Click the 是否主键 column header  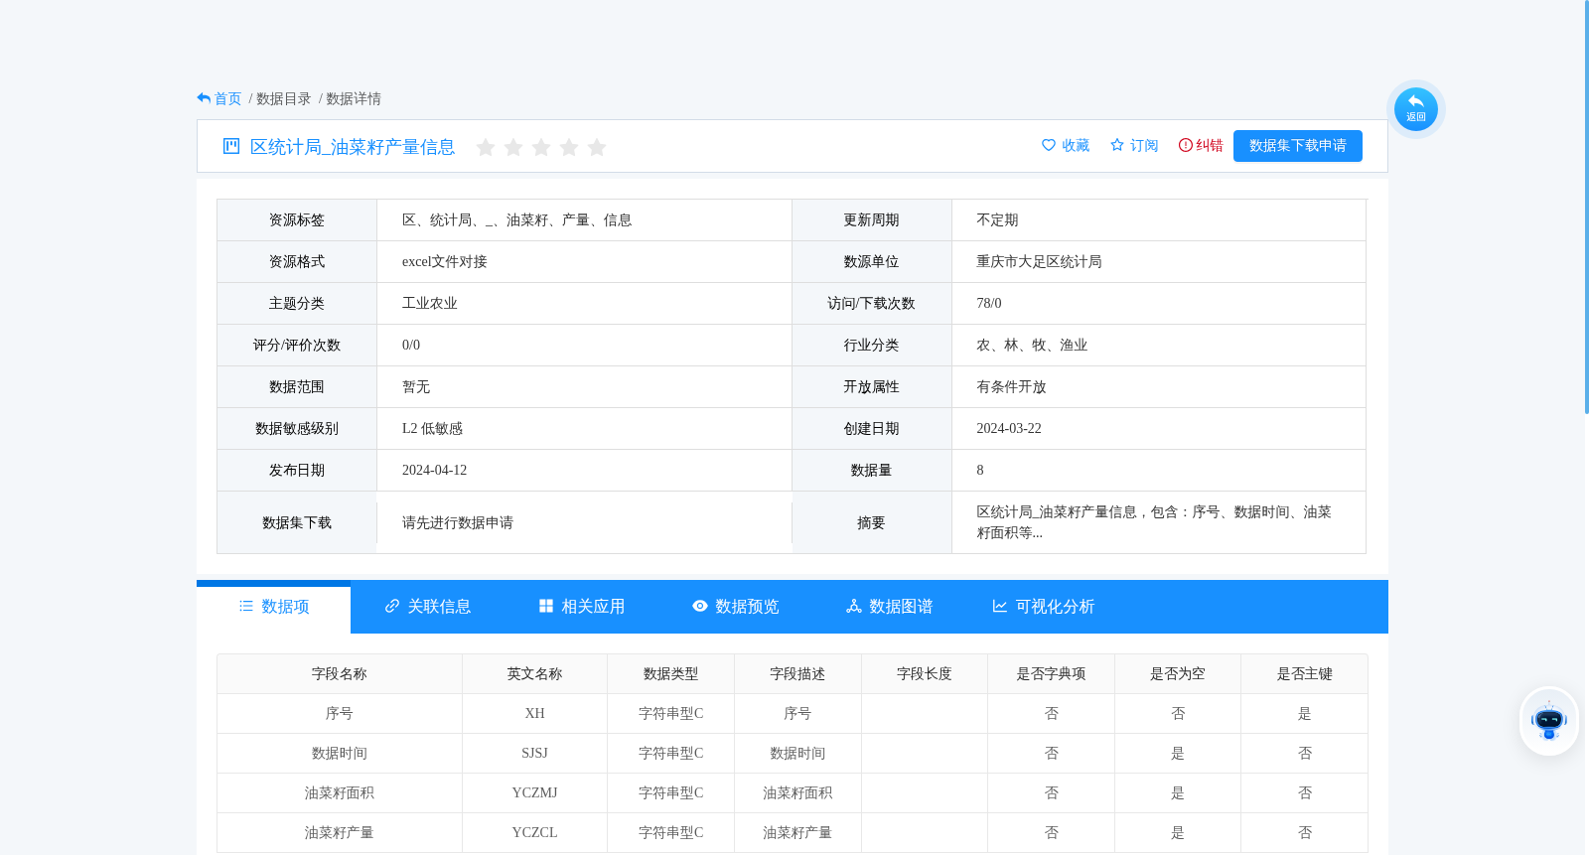click(1304, 674)
